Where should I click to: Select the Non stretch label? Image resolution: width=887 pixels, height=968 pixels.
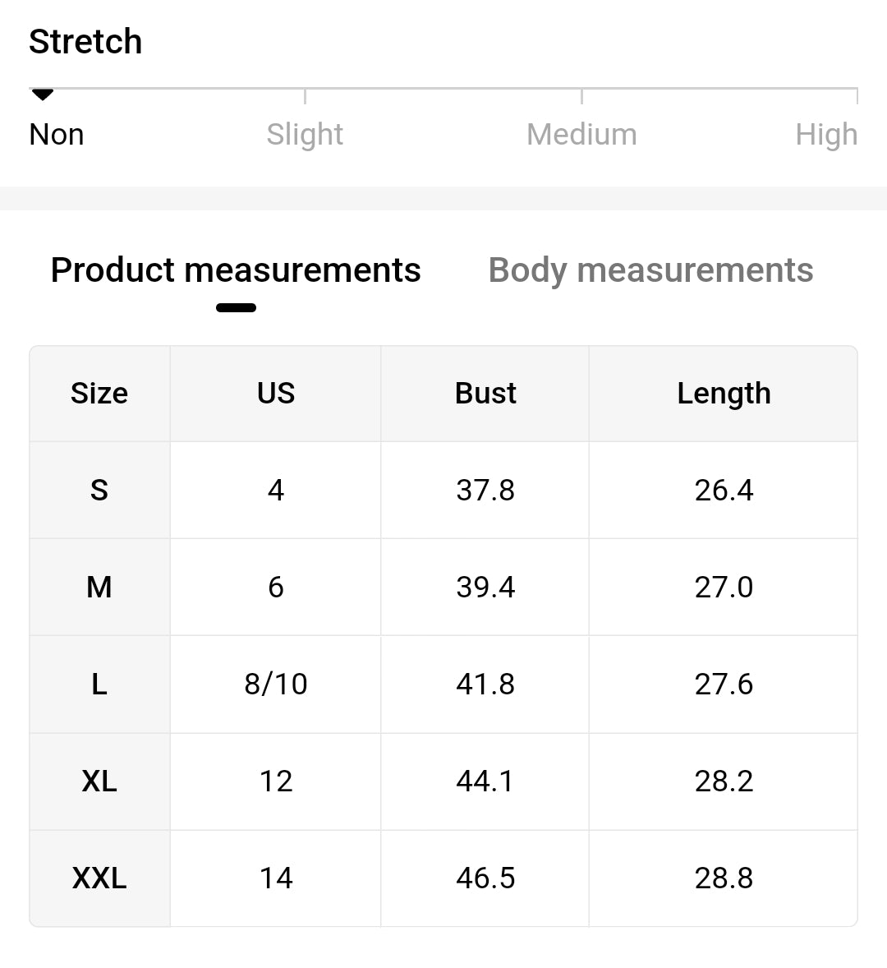click(57, 134)
